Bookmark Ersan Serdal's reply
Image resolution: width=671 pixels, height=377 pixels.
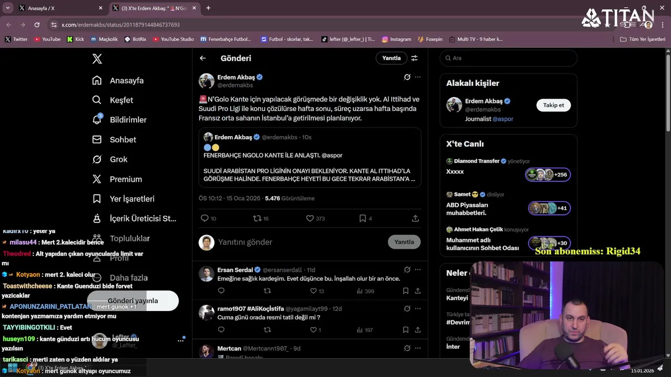point(406,291)
